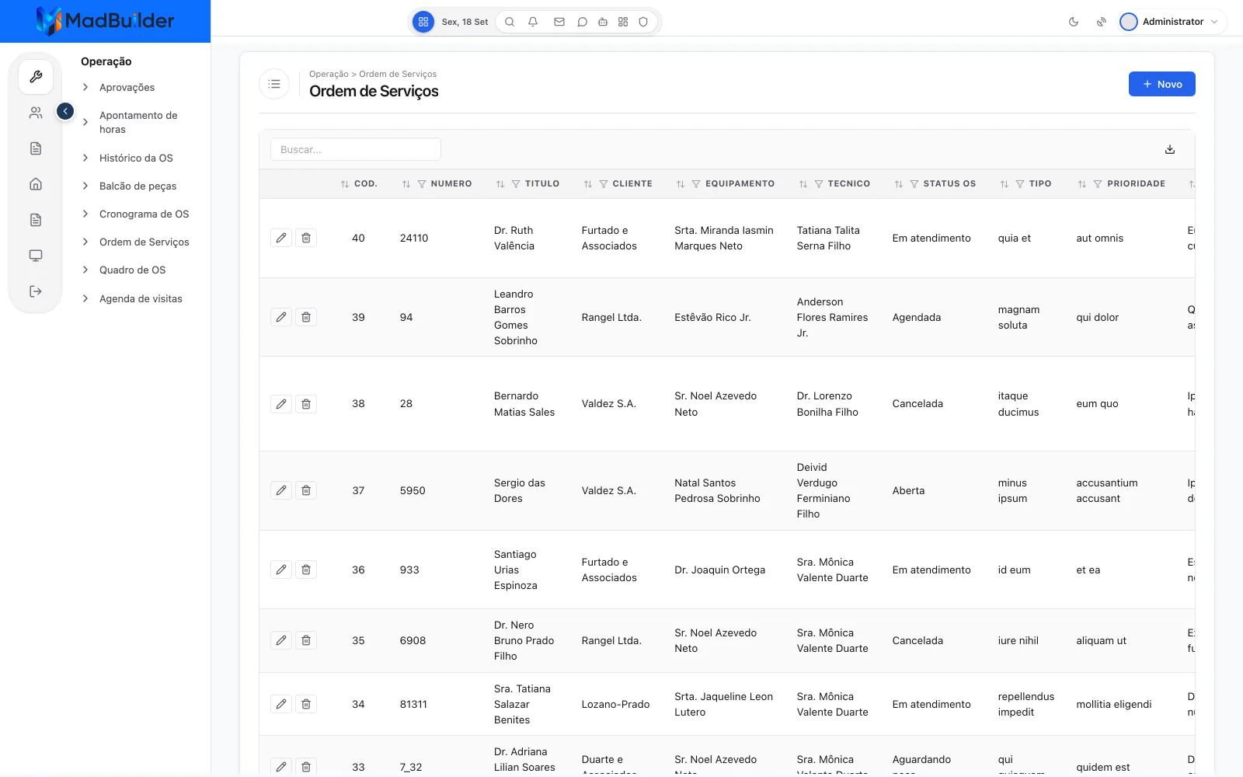
Task: Click the logout sidebar icon
Action: [x=36, y=291]
